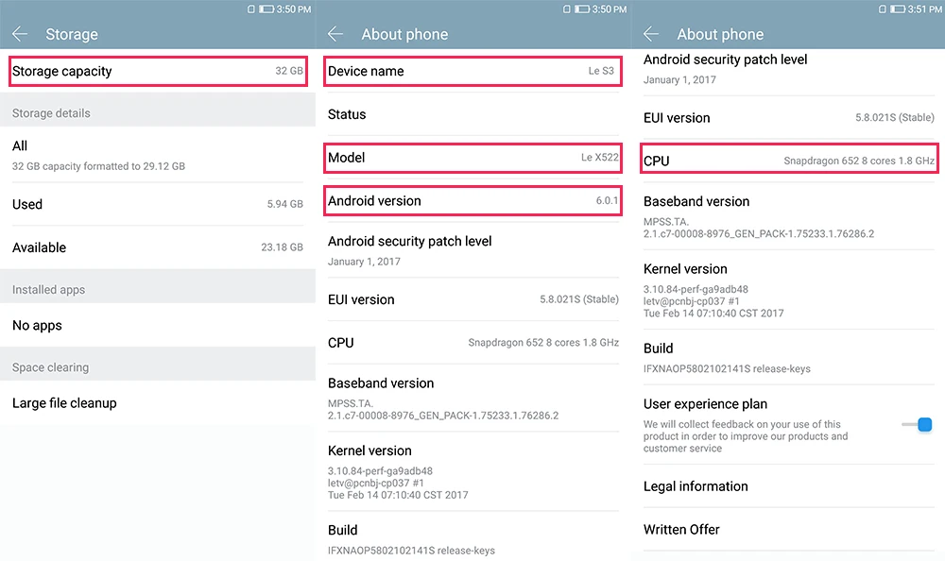This screenshot has height=561, width=945.
Task: Open Large file cleanup
Action: (x=158, y=403)
